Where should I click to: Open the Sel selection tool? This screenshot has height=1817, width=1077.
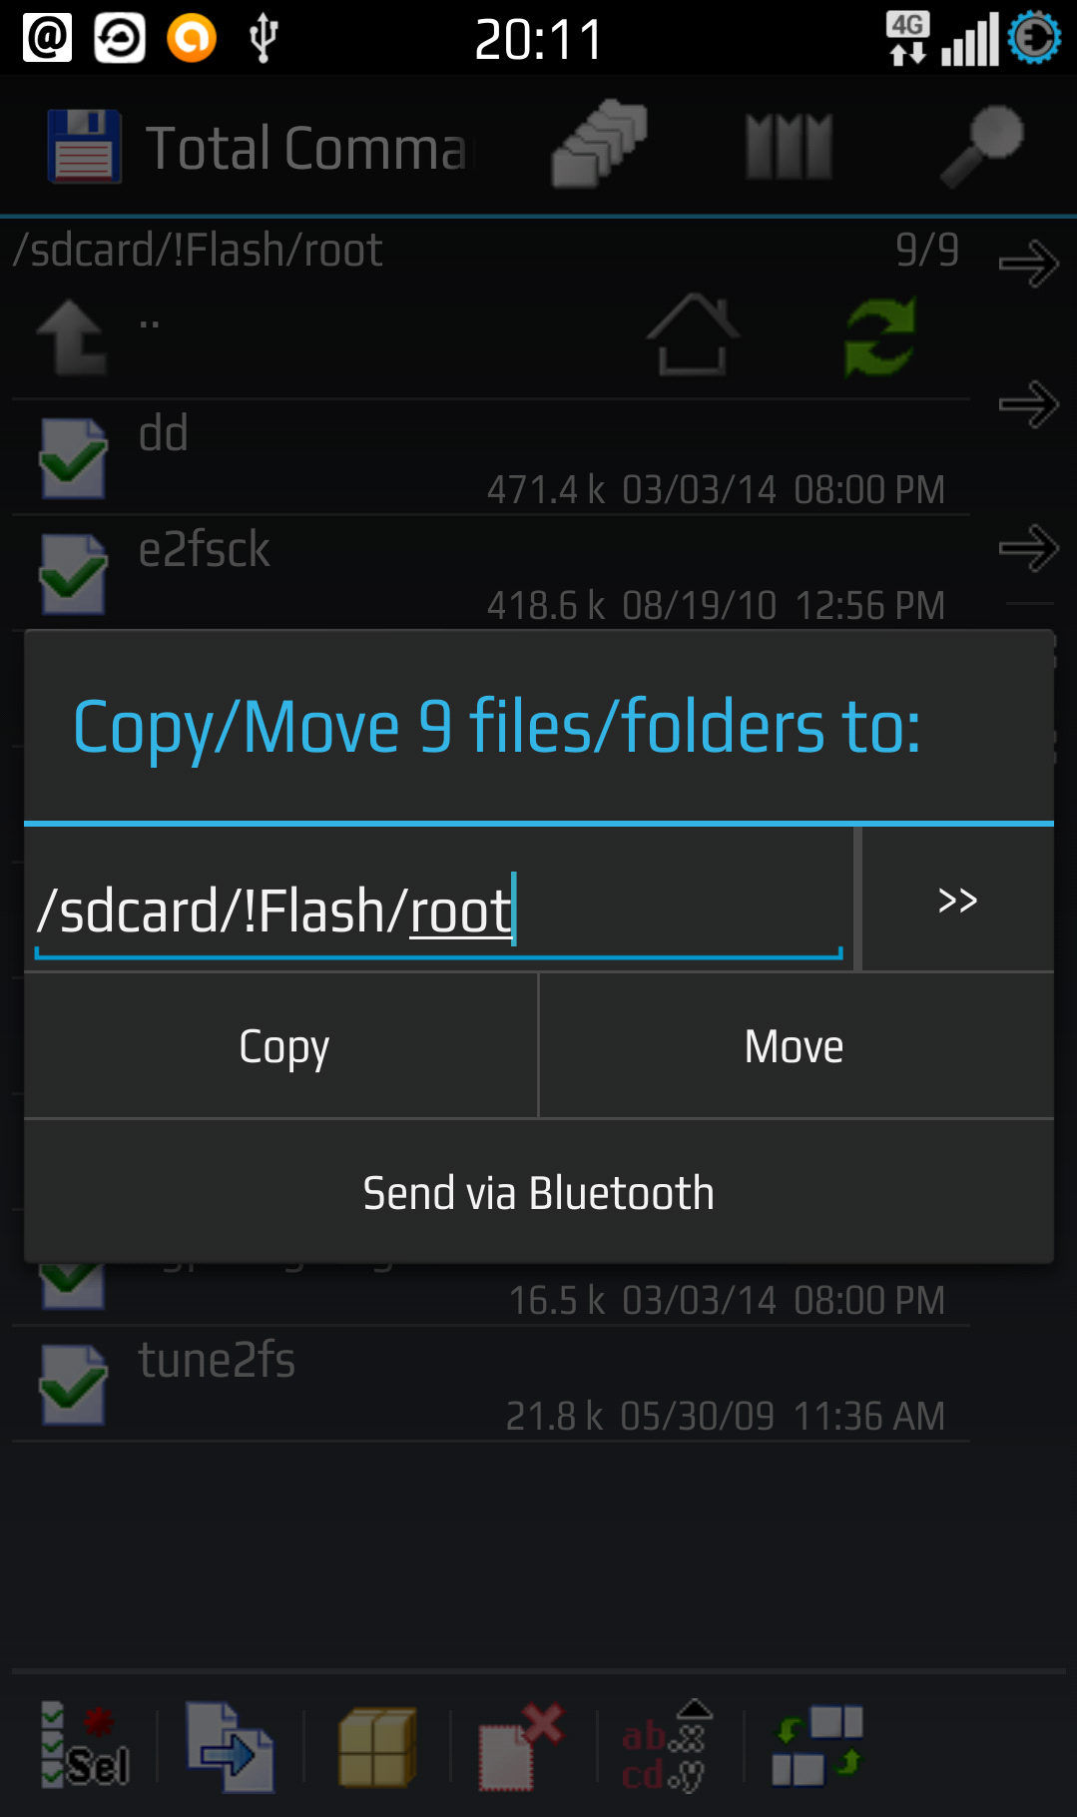(x=85, y=1746)
